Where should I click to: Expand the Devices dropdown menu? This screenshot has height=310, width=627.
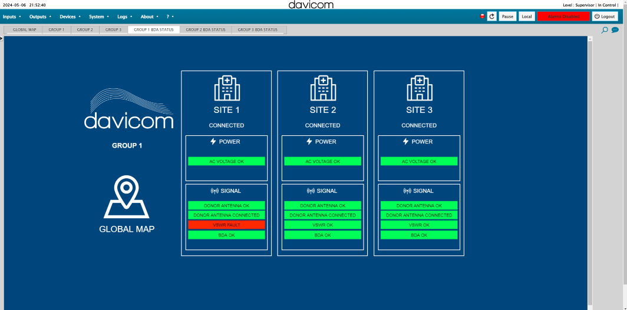pos(70,16)
